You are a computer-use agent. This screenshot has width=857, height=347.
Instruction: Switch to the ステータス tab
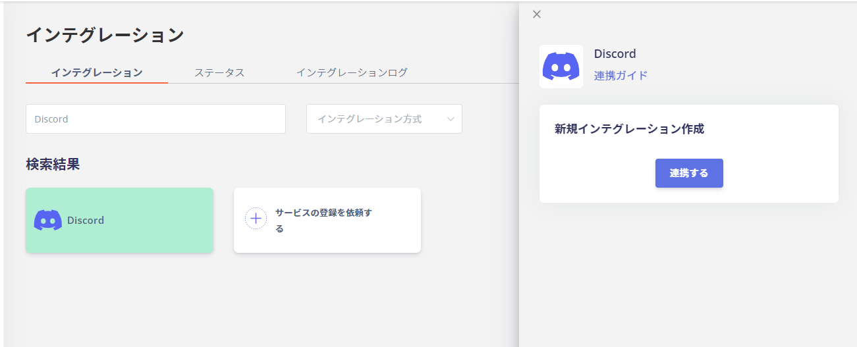pos(219,72)
